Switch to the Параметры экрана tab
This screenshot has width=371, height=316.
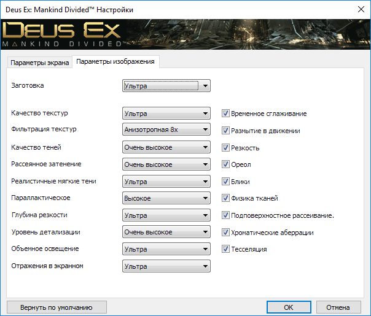(39, 63)
